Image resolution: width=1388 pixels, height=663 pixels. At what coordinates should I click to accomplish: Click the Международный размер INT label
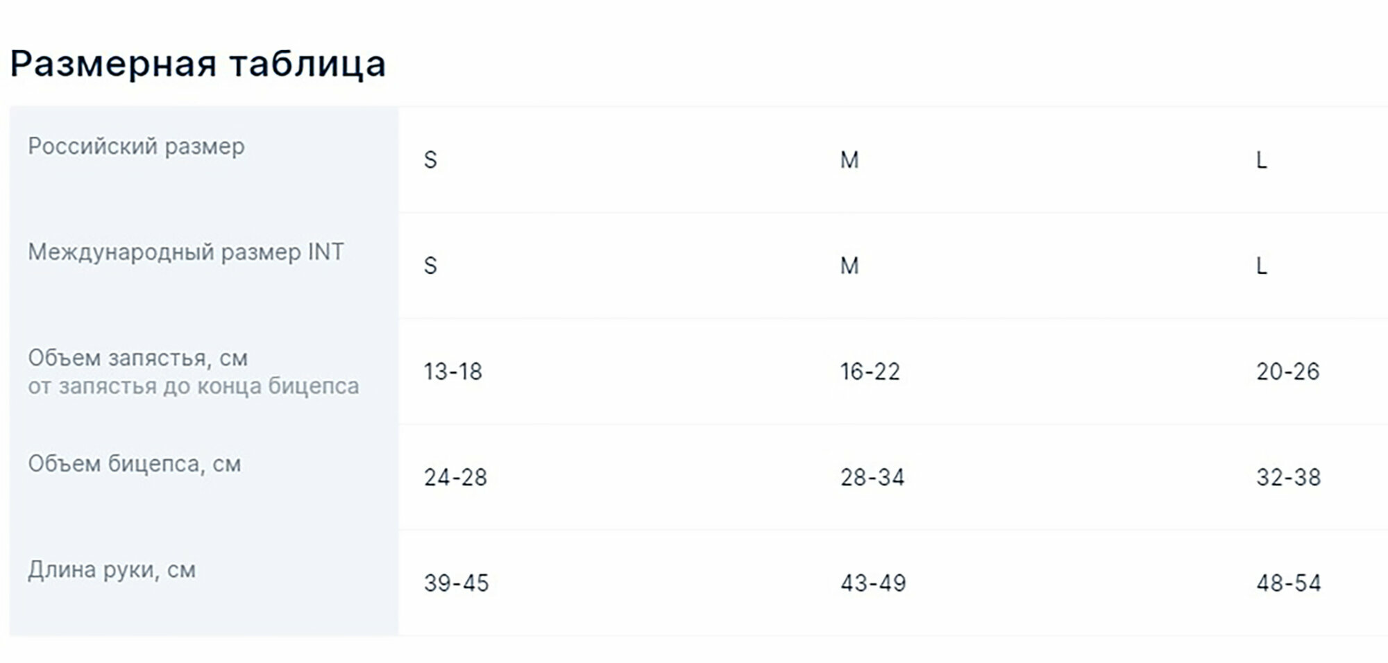click(x=186, y=252)
